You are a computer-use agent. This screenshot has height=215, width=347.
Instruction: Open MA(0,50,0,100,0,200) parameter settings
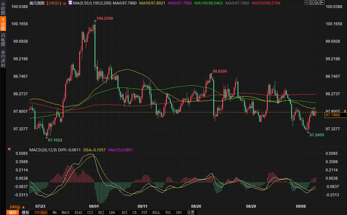[92, 3]
